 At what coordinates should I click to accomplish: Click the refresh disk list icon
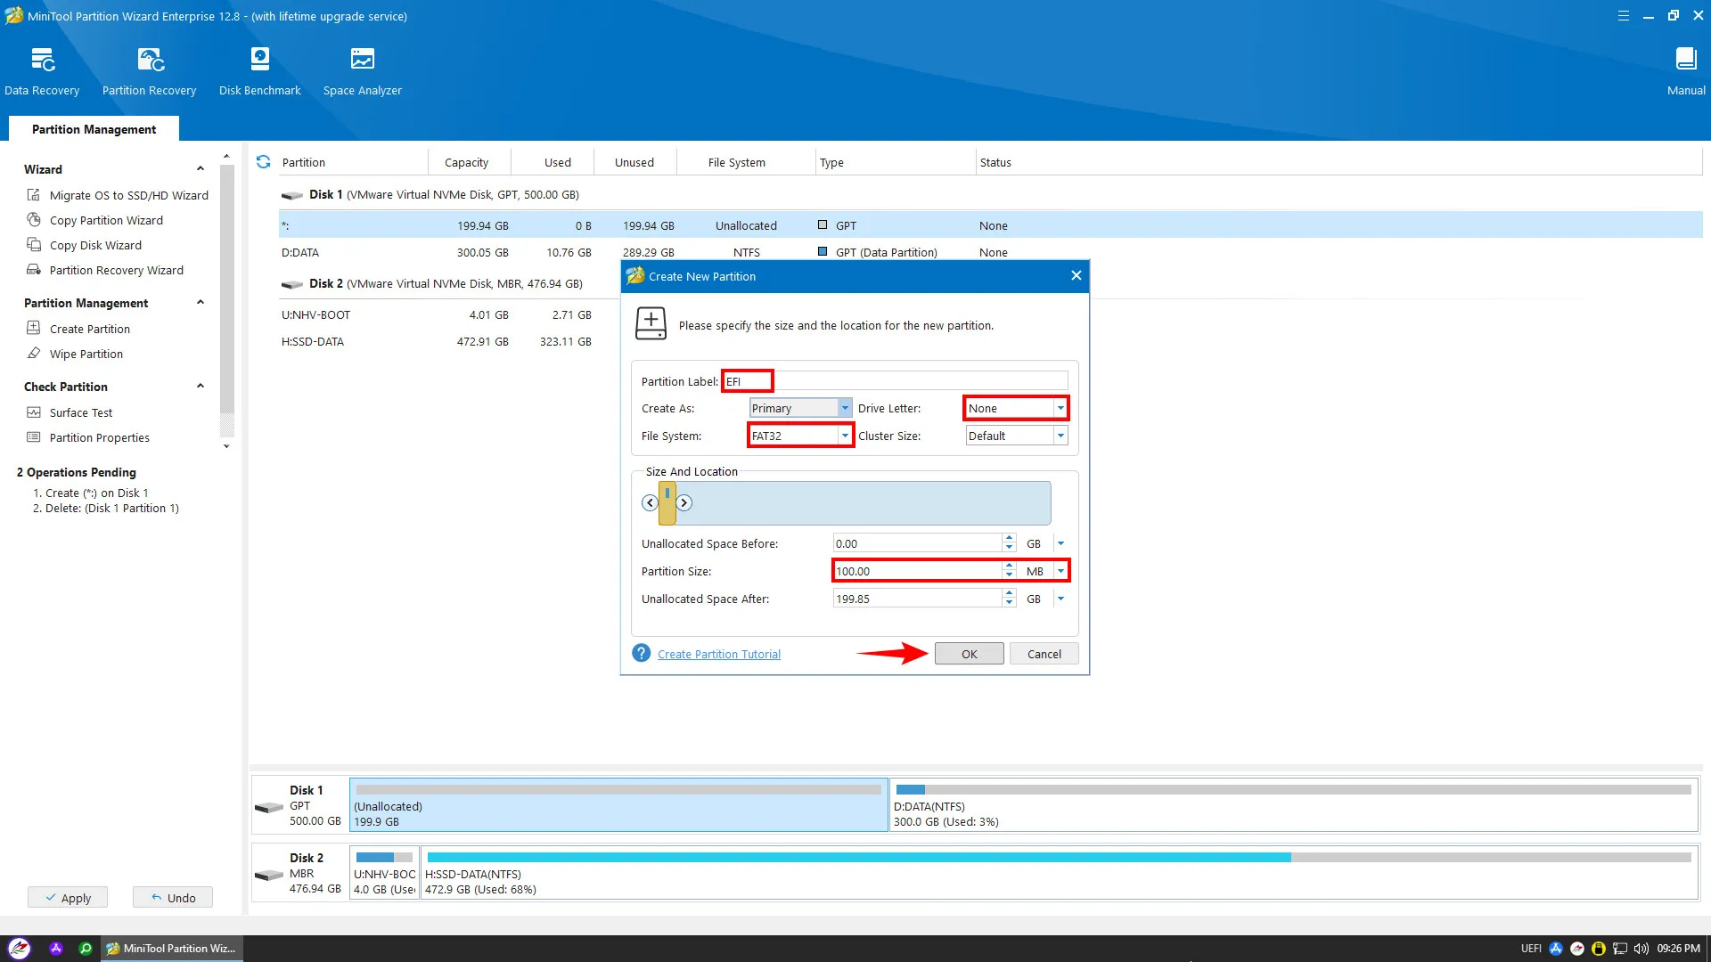click(263, 162)
